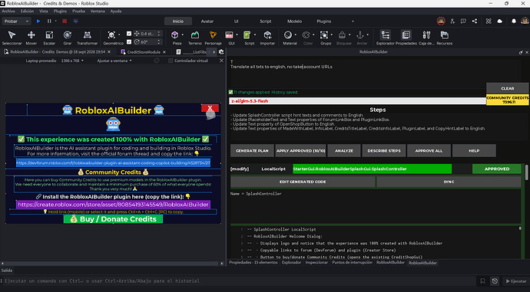Open the Ajustar a ventana dropdown

coord(114,61)
